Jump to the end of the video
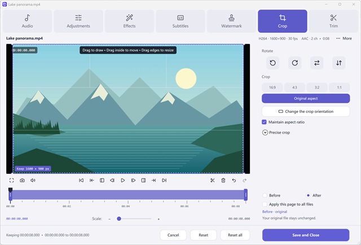Image resolution: width=361 pixels, height=245 pixels. point(164,181)
